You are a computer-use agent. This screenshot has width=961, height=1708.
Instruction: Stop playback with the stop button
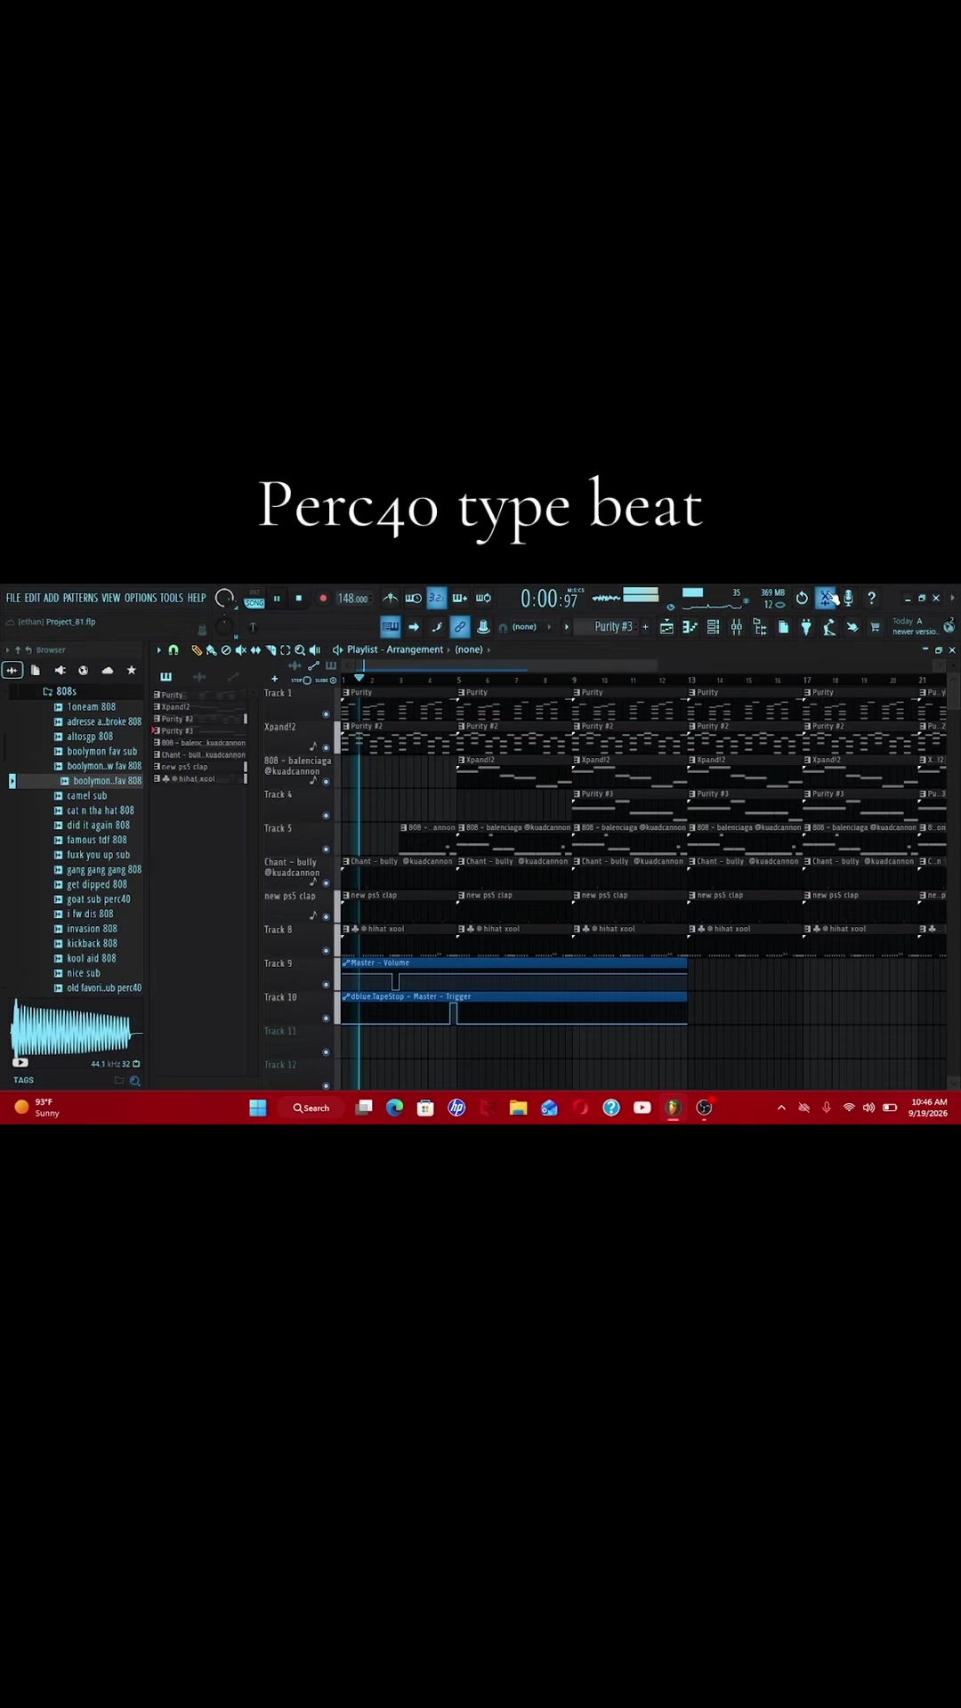coord(299,599)
